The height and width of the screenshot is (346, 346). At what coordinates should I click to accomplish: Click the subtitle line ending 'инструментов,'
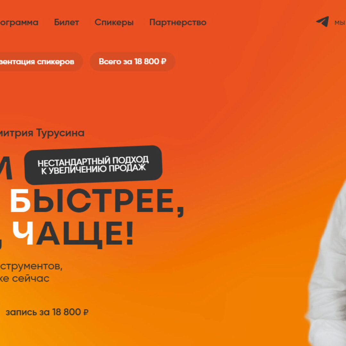(x=31, y=266)
